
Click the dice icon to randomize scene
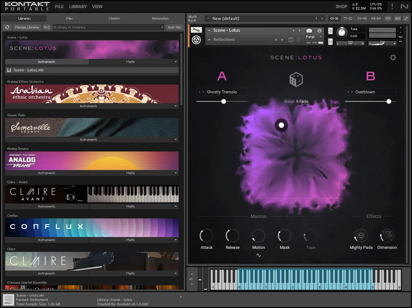[x=296, y=79]
